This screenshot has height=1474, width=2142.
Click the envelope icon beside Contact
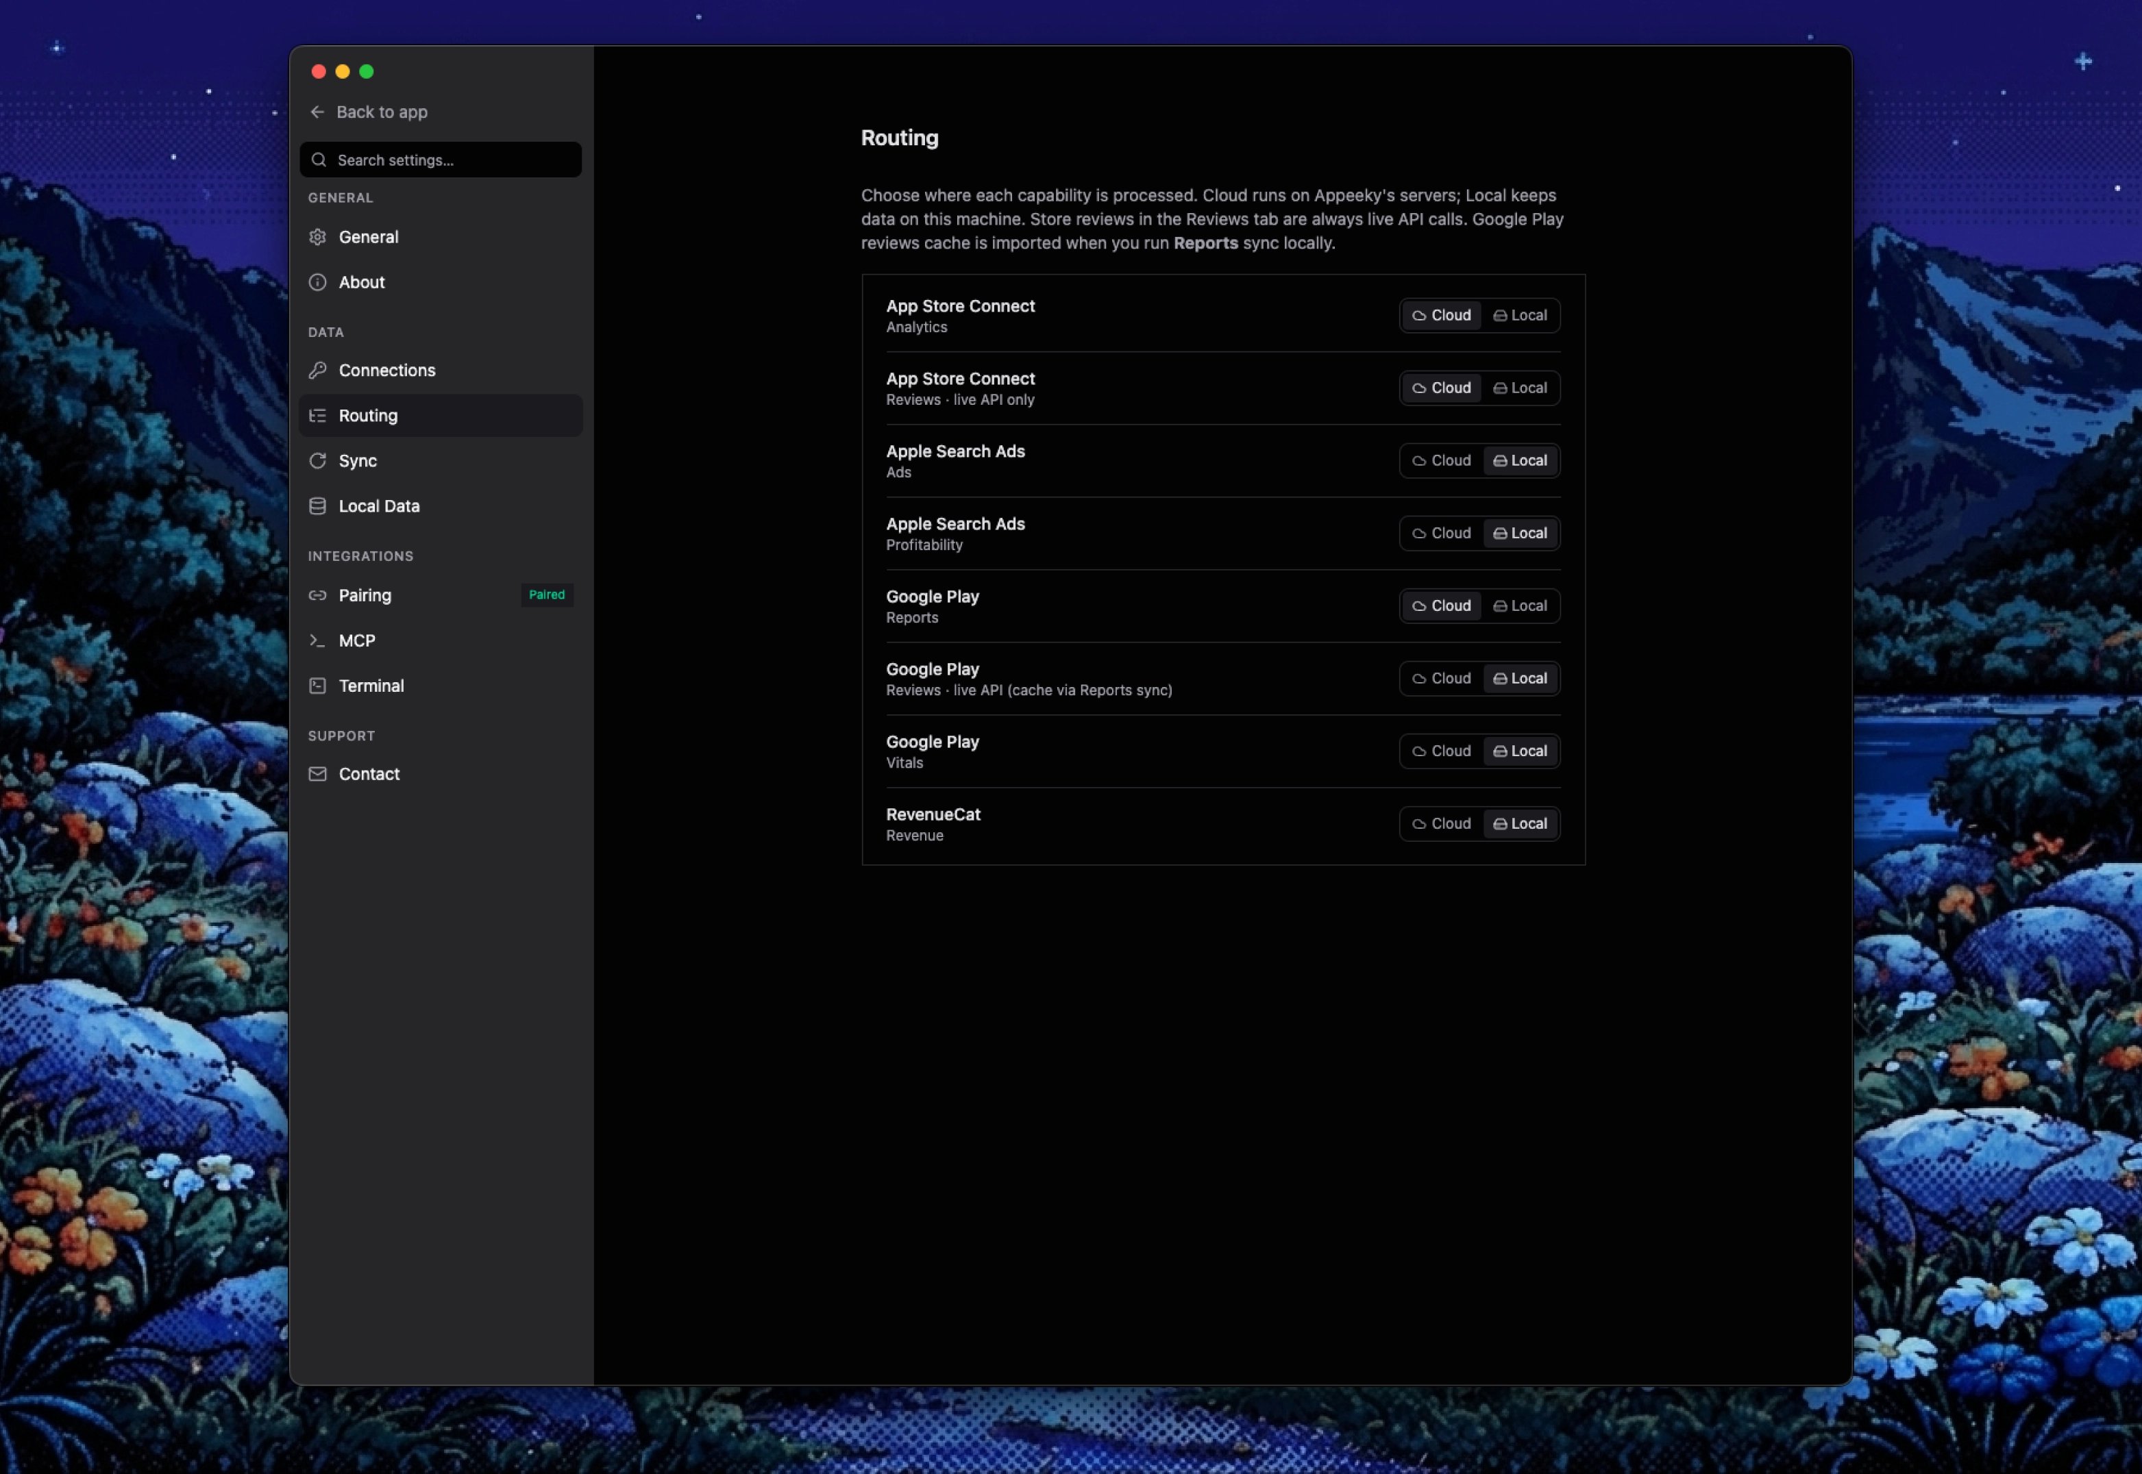(x=318, y=774)
